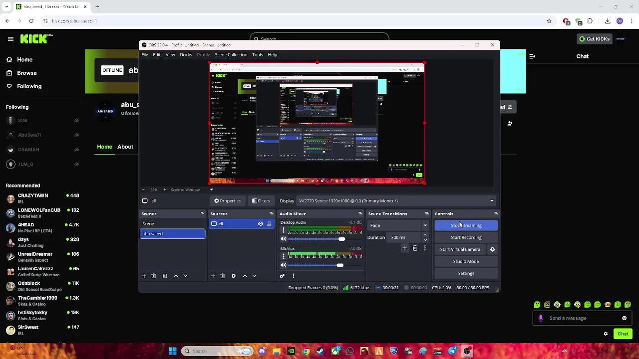Add configurable transition plus icon
Viewport: 639px width, 359px height.
(x=405, y=248)
